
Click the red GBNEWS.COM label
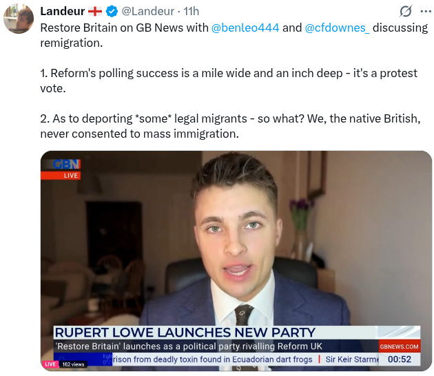click(400, 346)
